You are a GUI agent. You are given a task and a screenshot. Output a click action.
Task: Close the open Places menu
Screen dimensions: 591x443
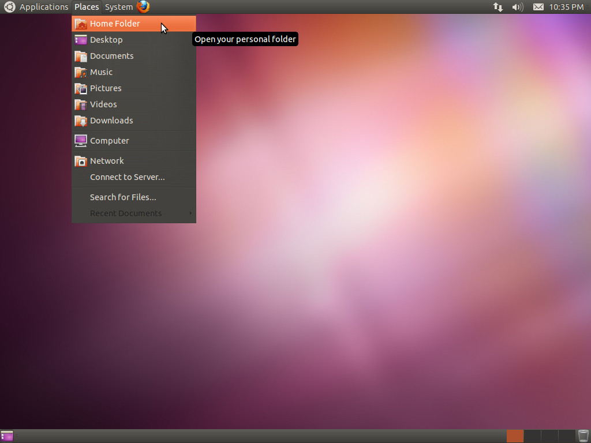pyautogui.click(x=87, y=7)
